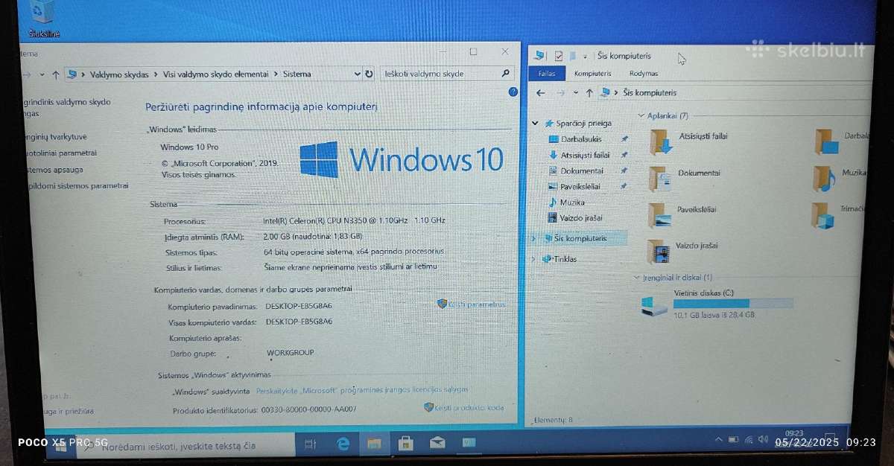The height and width of the screenshot is (466, 894).
Task: Show hidden system tray icons
Action: point(718,441)
